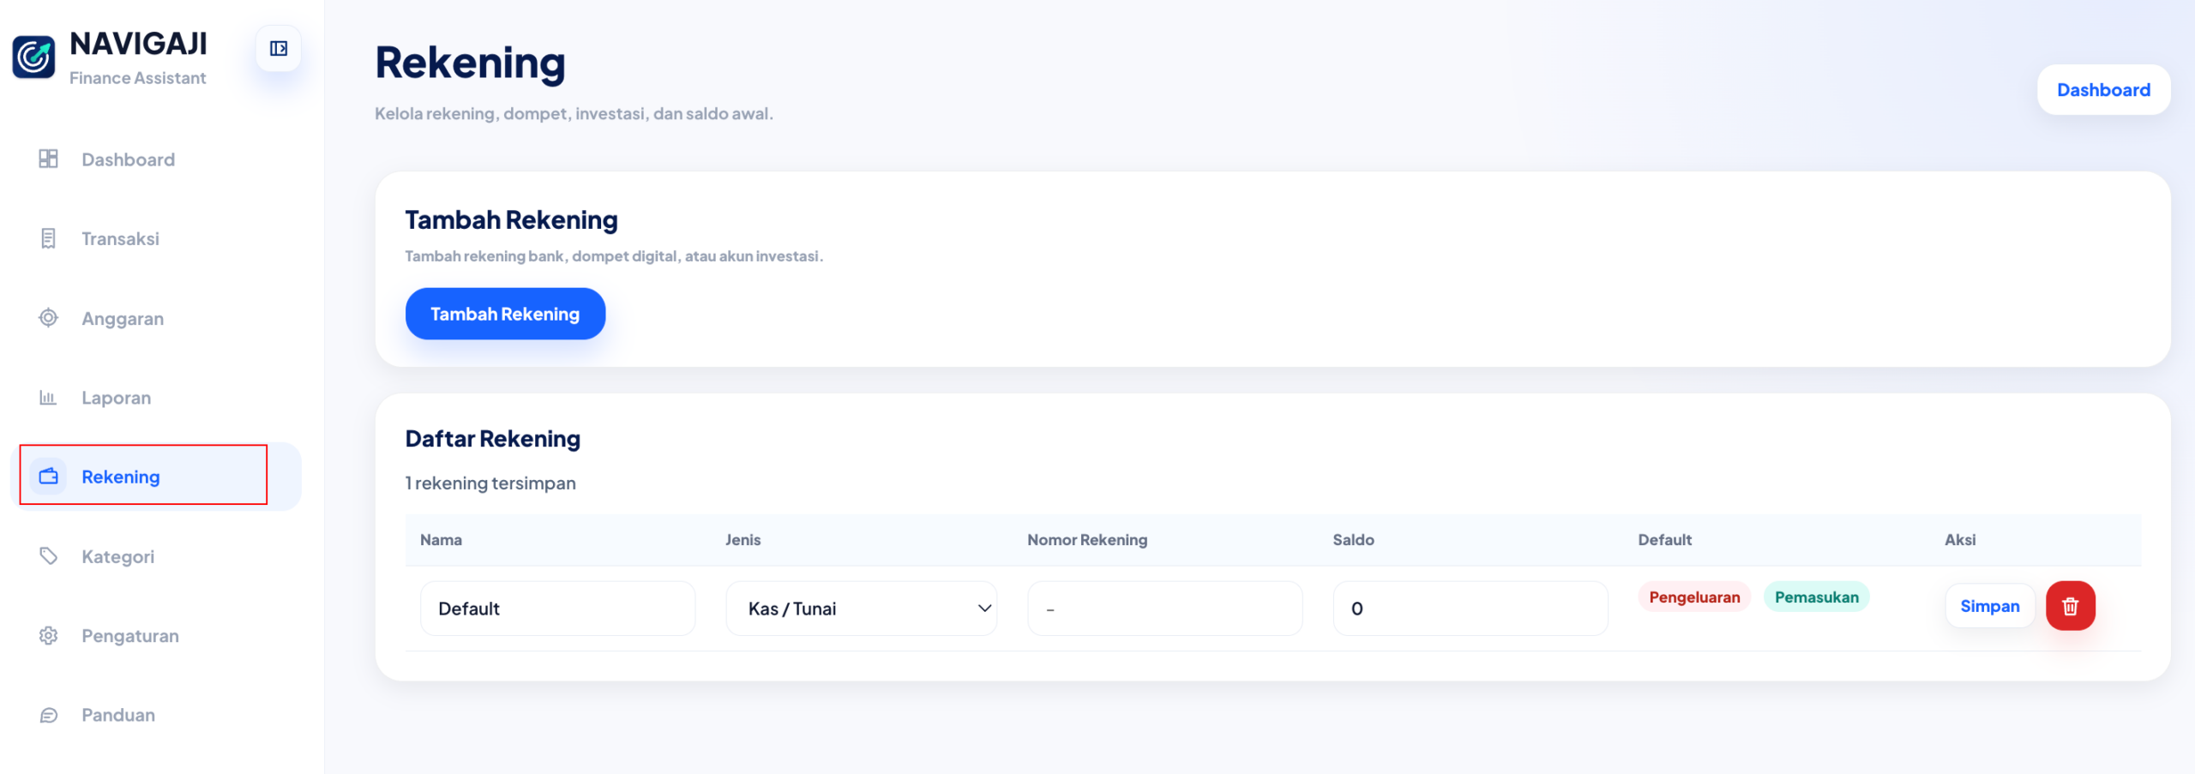Delete the Default account with the trash icon
The image size is (2195, 774).
2071,606
